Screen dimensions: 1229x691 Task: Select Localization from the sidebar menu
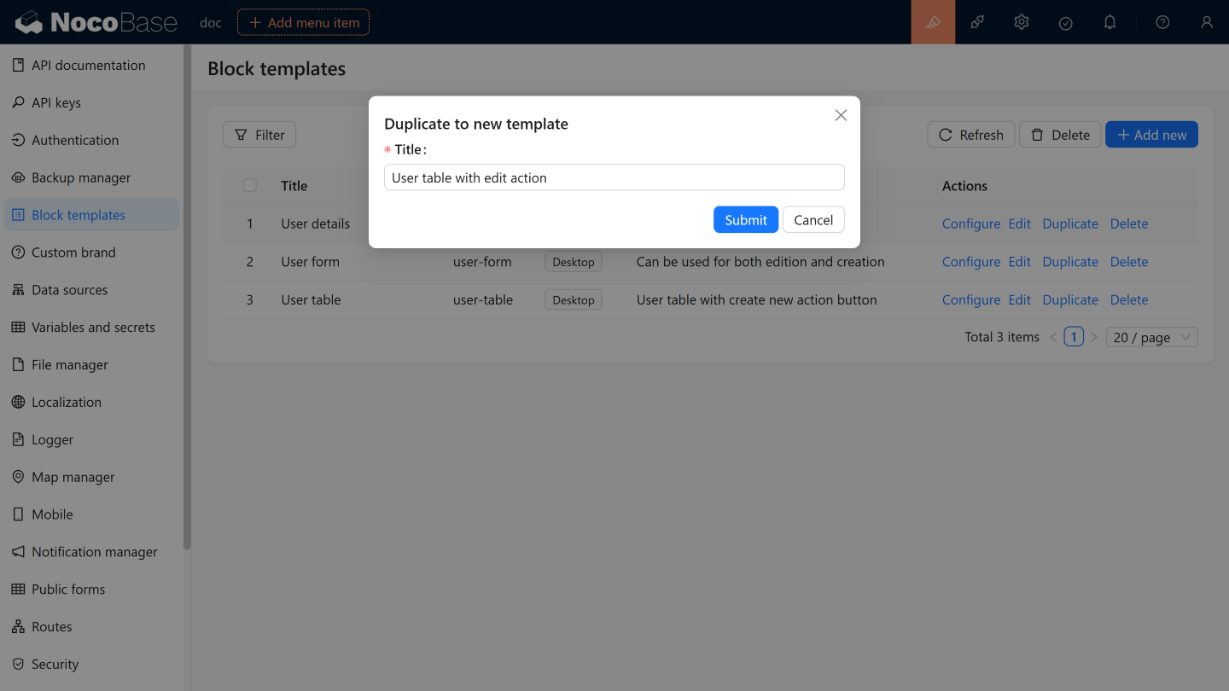[66, 403]
